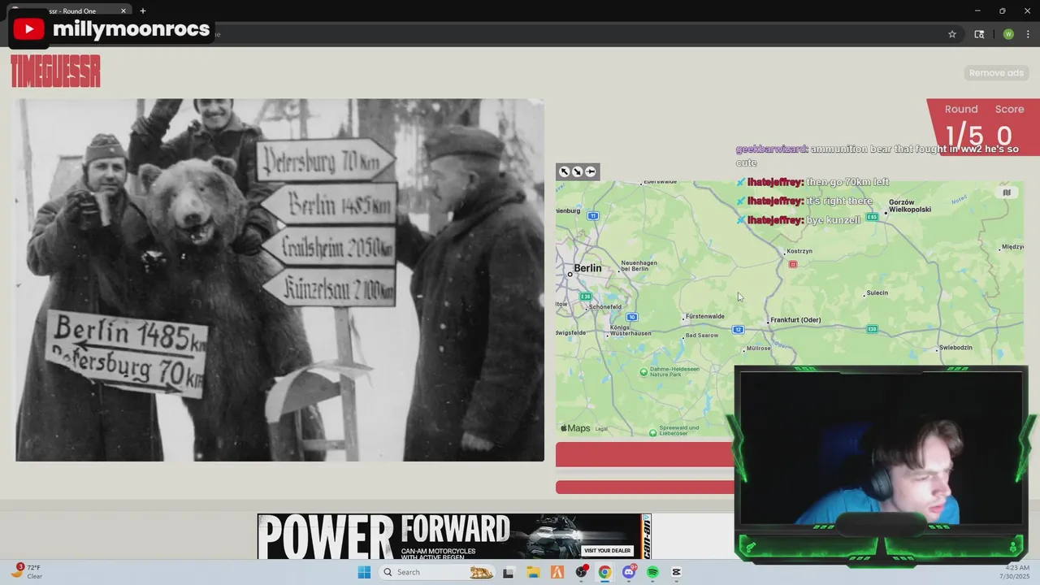Click Dahme-Heideseen Nature Park marker
Screen dimensions: 1040x585
click(643, 372)
